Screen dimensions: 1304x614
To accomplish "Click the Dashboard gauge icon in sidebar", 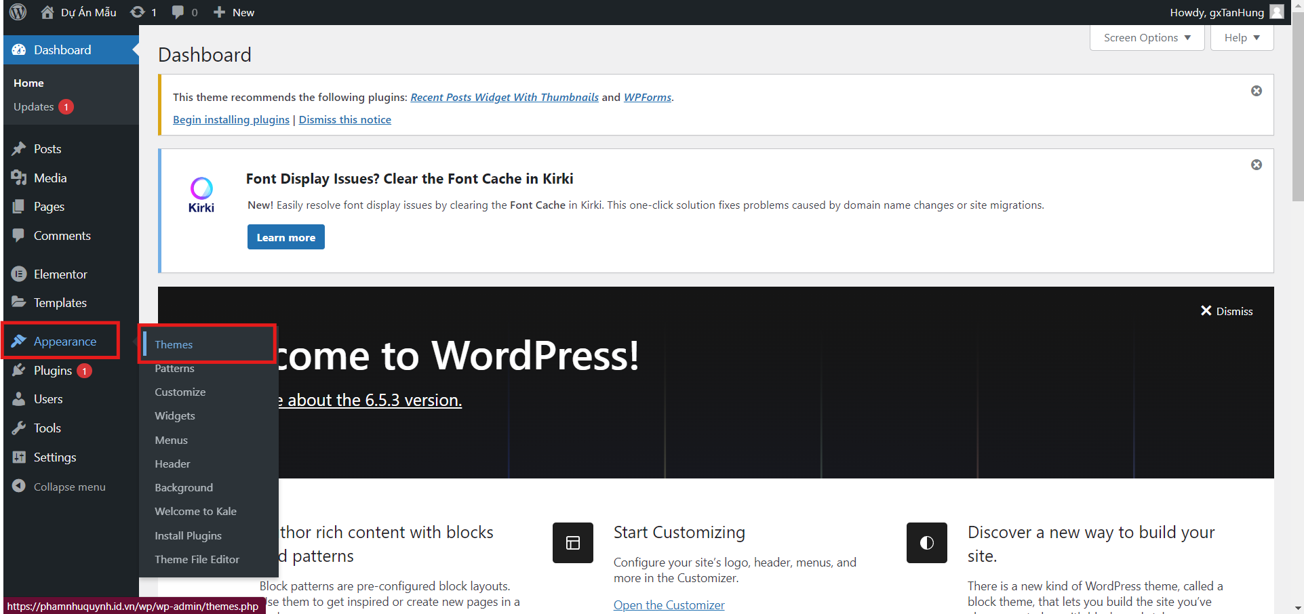I will (x=19, y=50).
